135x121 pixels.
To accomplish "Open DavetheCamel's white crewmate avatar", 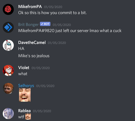I will tap(8, 45).
